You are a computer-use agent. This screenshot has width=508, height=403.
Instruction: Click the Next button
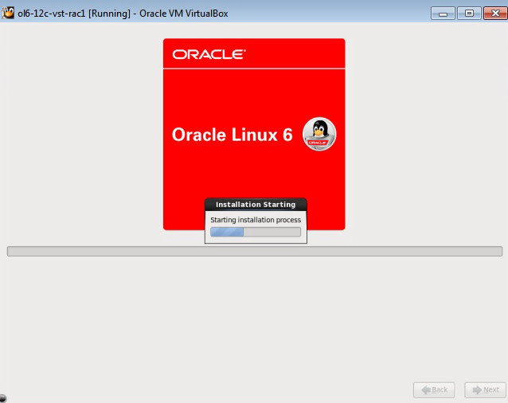485,389
